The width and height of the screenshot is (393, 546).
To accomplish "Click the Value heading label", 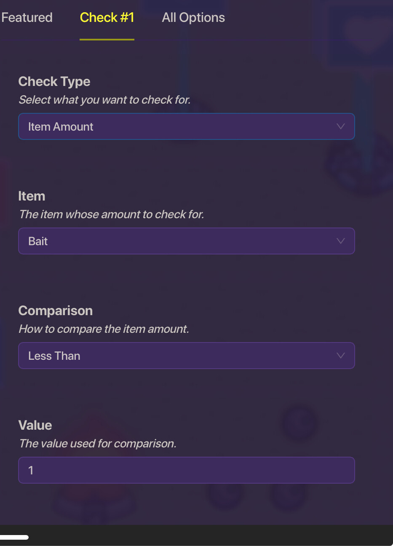I will click(35, 425).
